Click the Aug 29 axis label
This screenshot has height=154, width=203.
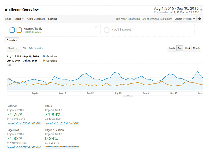[118, 93]
